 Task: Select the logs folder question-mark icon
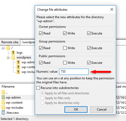pos(13,53)
